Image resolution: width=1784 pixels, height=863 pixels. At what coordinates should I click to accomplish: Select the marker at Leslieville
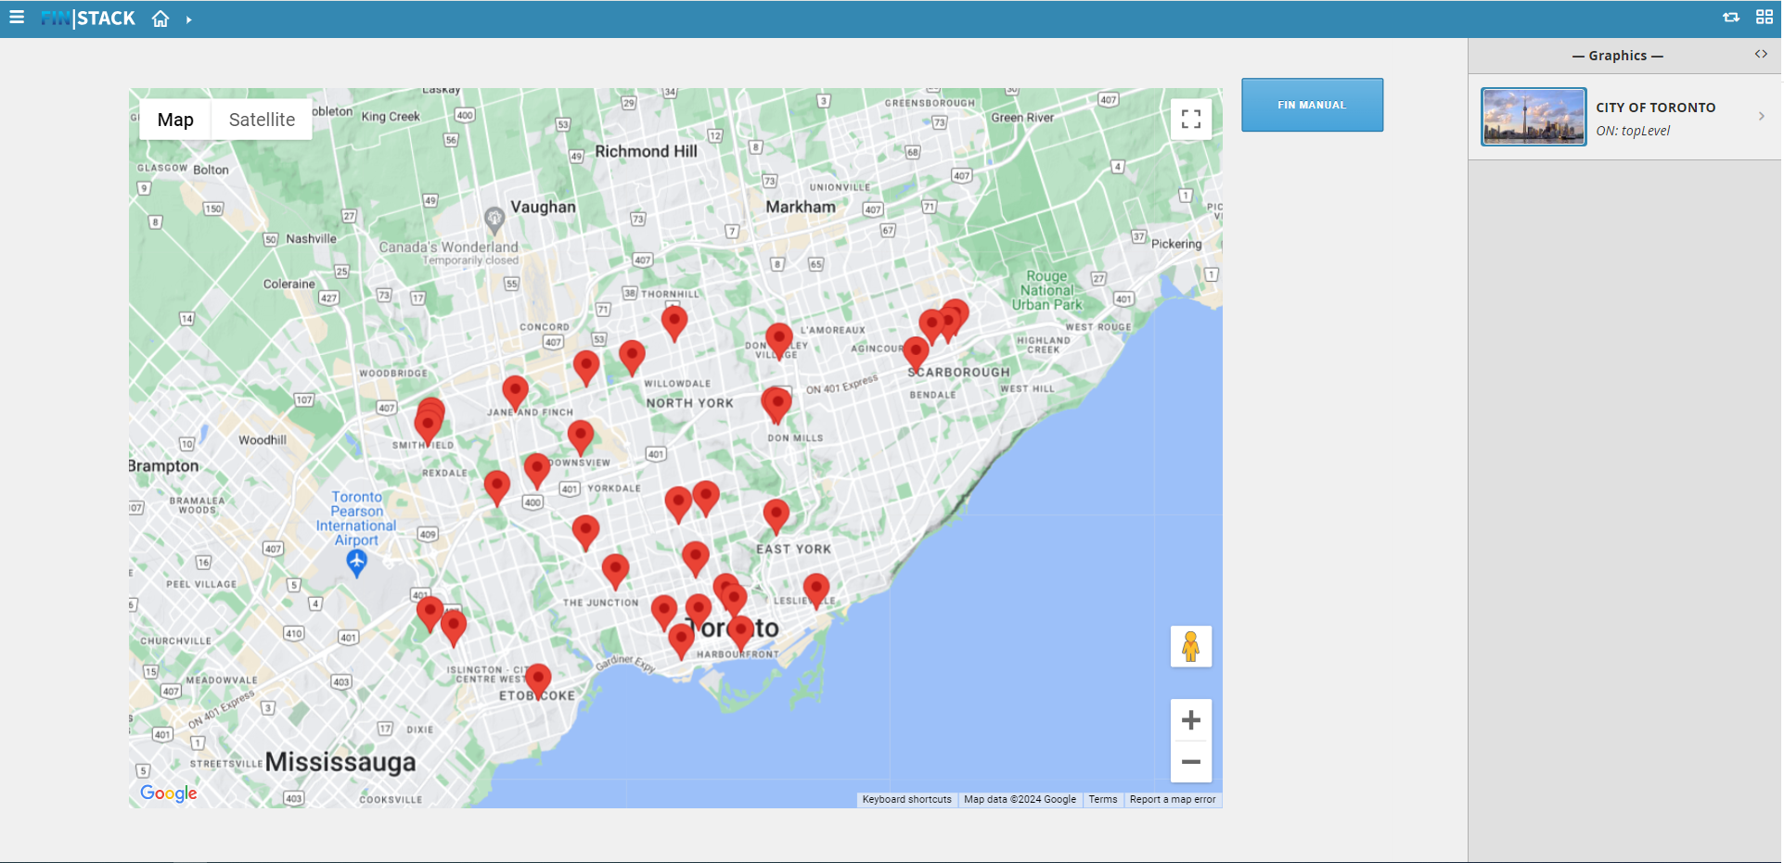pos(815,590)
